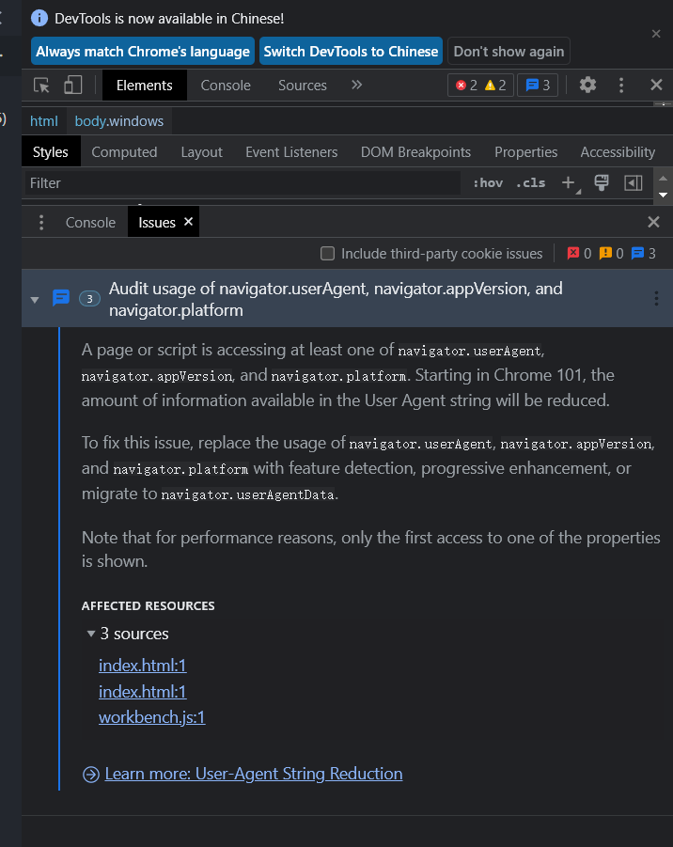Collapse the 3 sources list
The image size is (673, 847).
(x=90, y=634)
